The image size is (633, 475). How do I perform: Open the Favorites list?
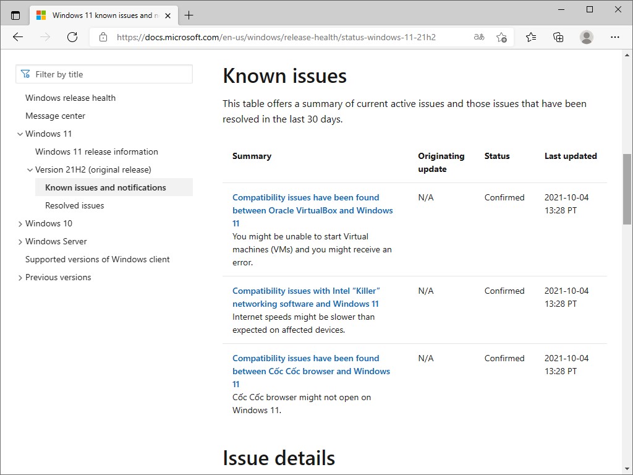[530, 37]
